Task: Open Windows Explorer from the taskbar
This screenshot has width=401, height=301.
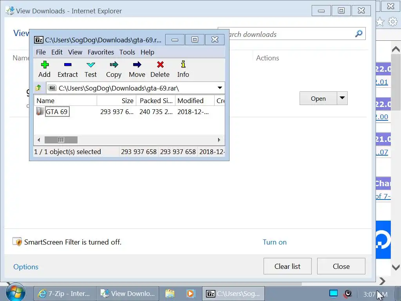Action: click(170, 294)
